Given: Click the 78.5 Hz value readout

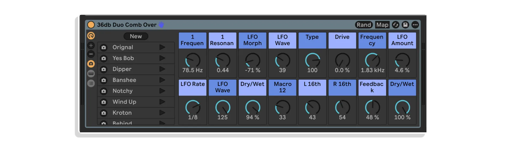Looking at the screenshot, I should [x=192, y=70].
